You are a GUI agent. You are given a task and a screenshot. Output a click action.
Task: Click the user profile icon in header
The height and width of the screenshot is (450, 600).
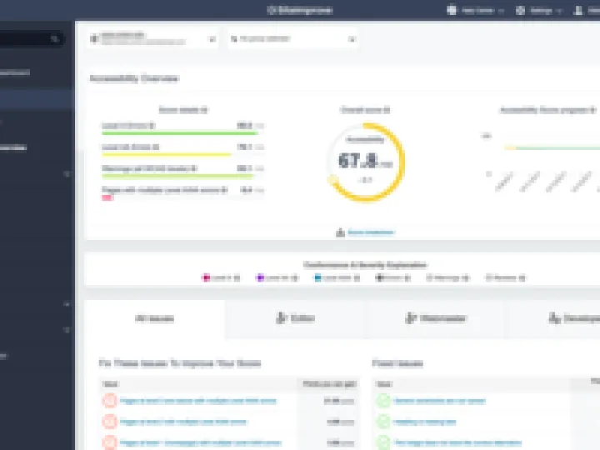coord(579,11)
